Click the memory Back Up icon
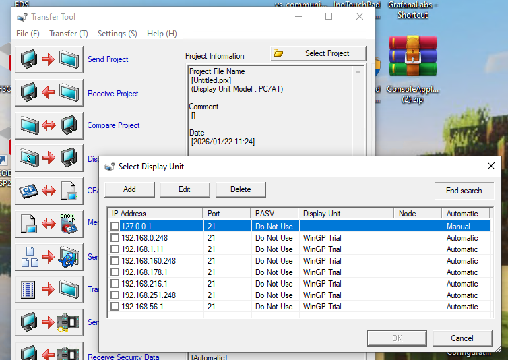This screenshot has height=360, width=508. 50,223
